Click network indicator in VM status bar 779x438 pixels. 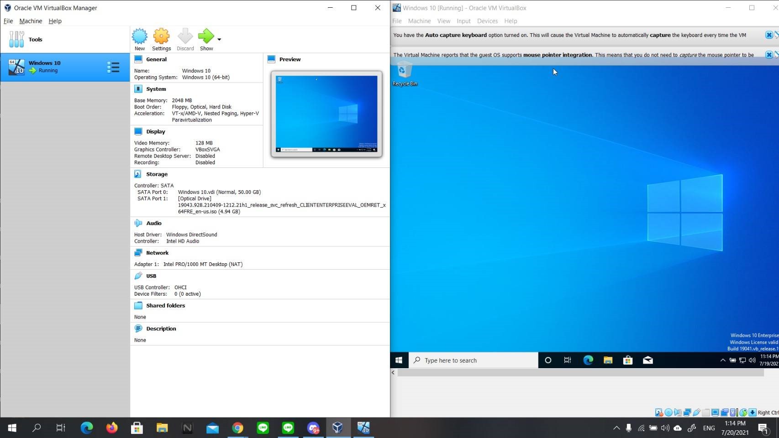pos(687,412)
